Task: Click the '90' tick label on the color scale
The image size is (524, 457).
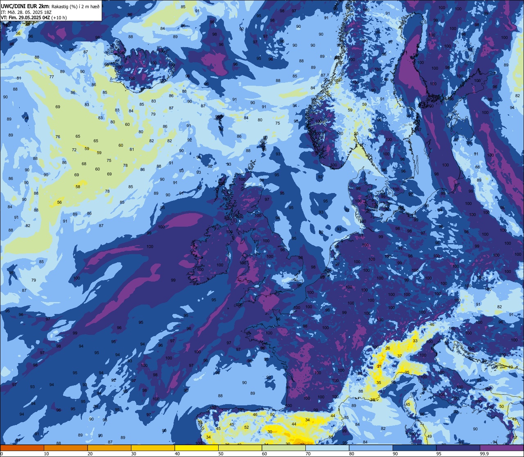Action: (395, 454)
